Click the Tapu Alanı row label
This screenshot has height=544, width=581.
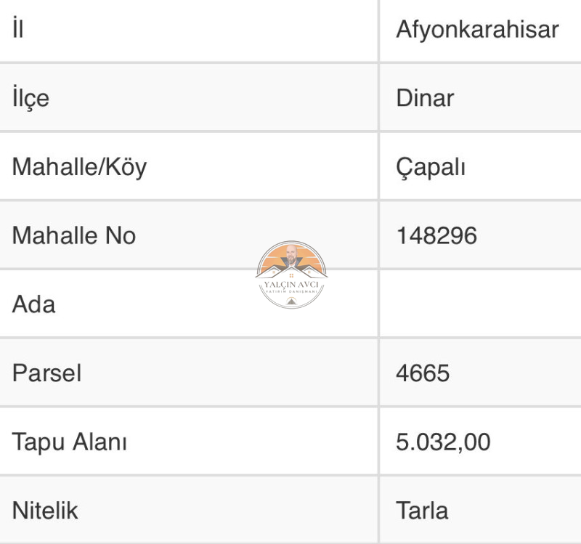tap(70, 442)
